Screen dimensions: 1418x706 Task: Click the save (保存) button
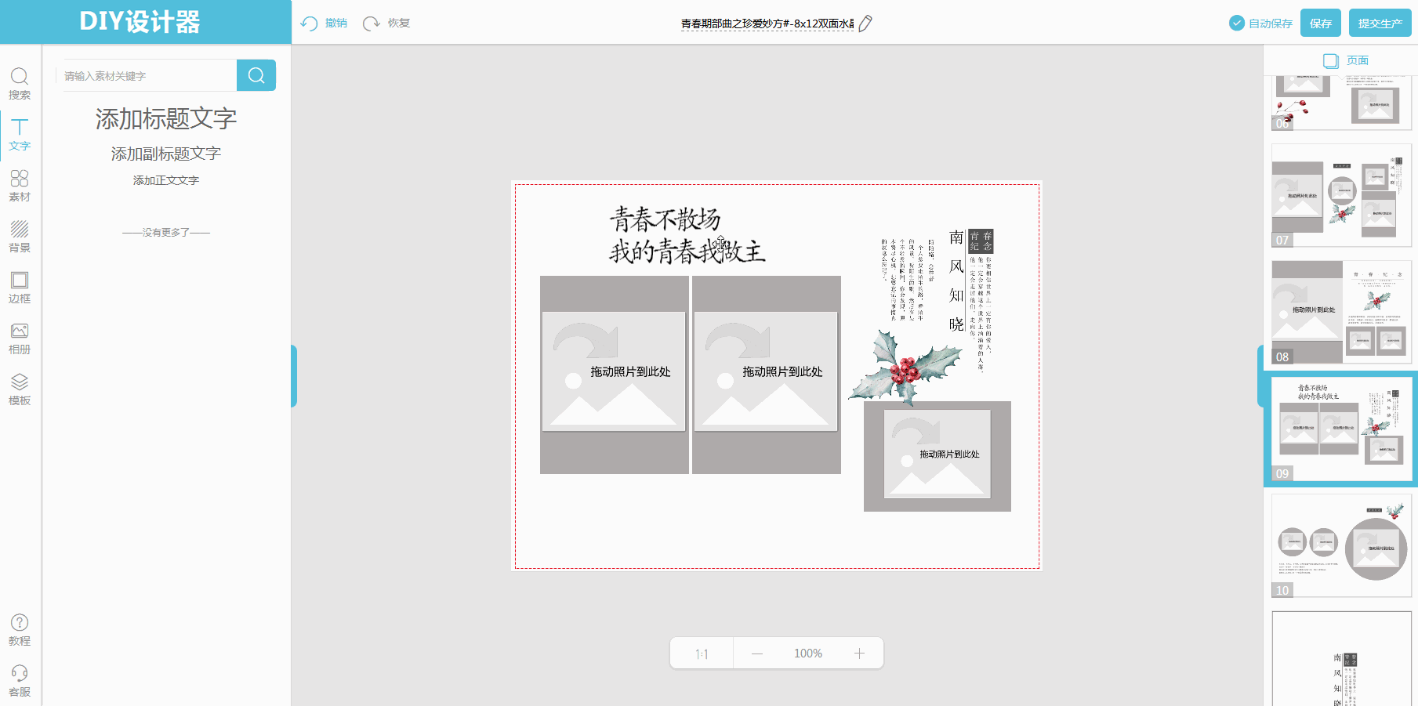pos(1321,24)
